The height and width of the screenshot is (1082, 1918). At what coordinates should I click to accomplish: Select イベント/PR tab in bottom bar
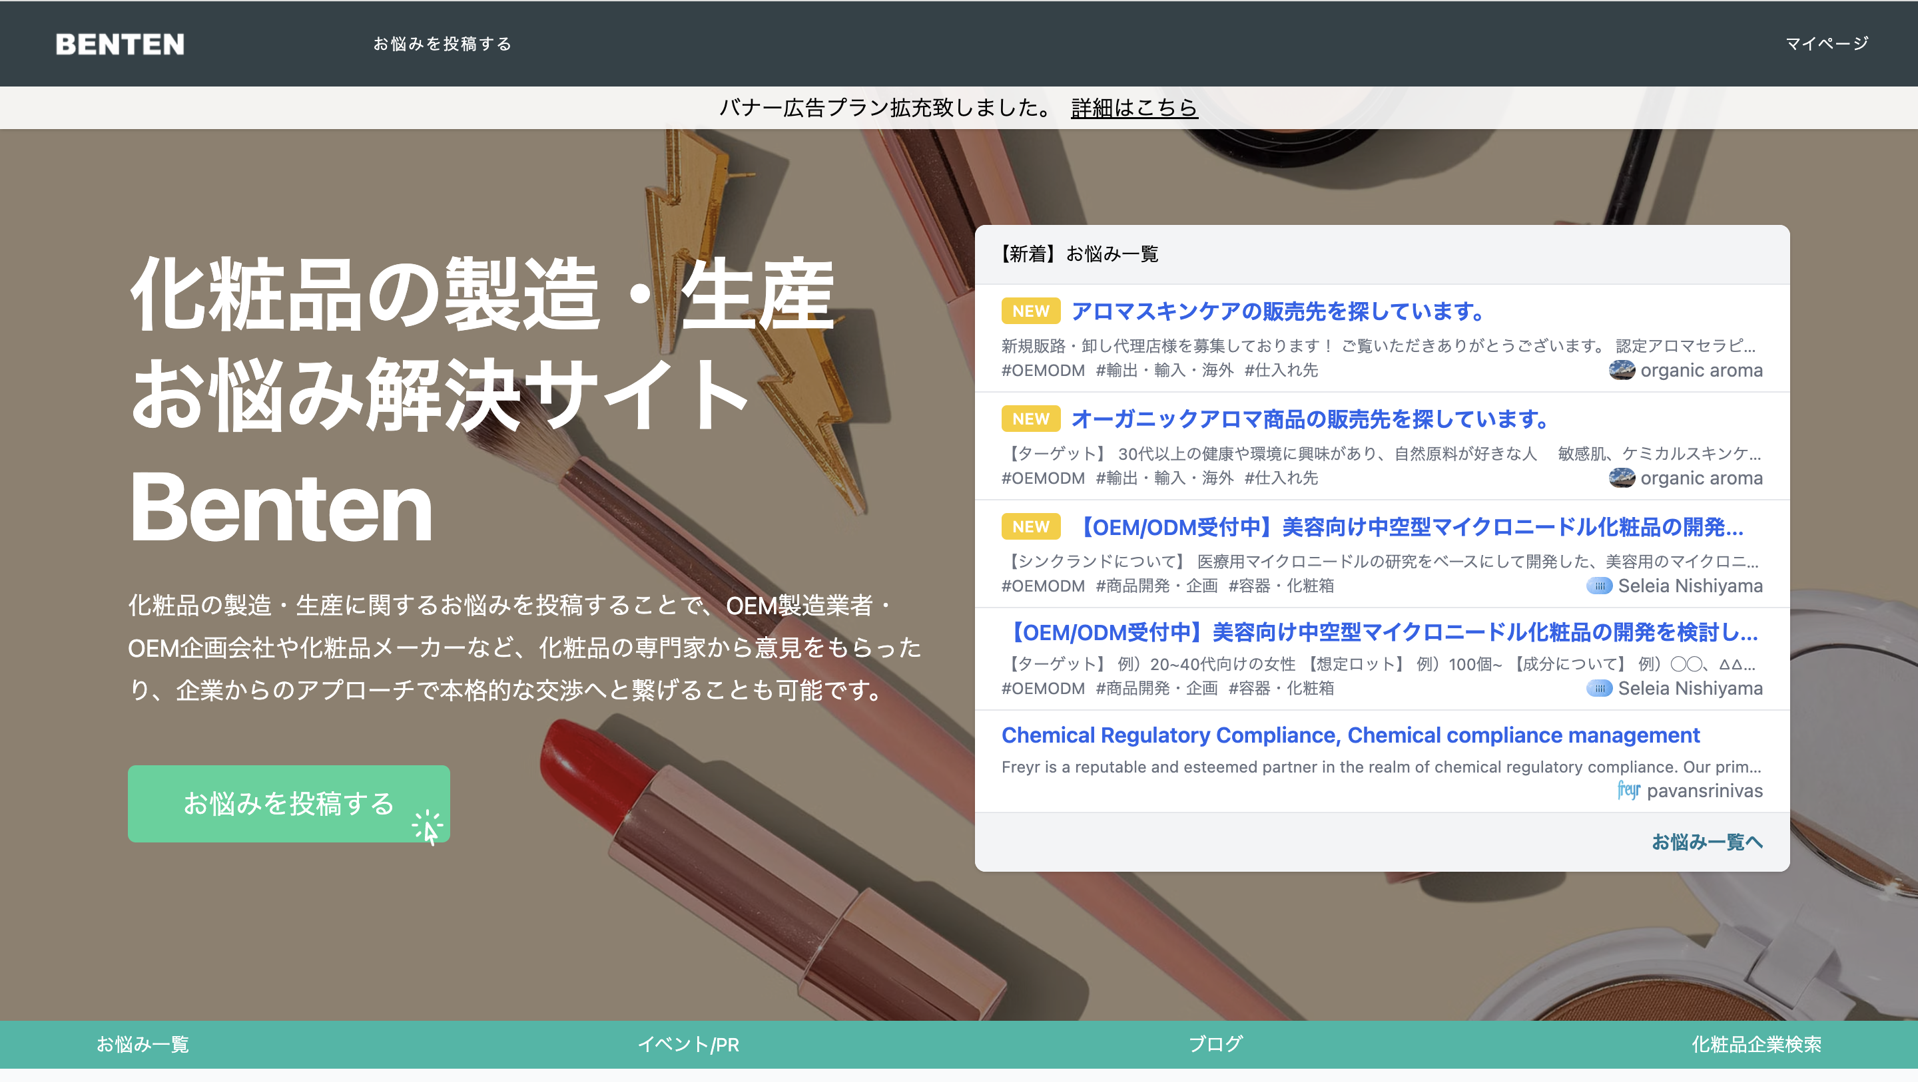pos(688,1044)
